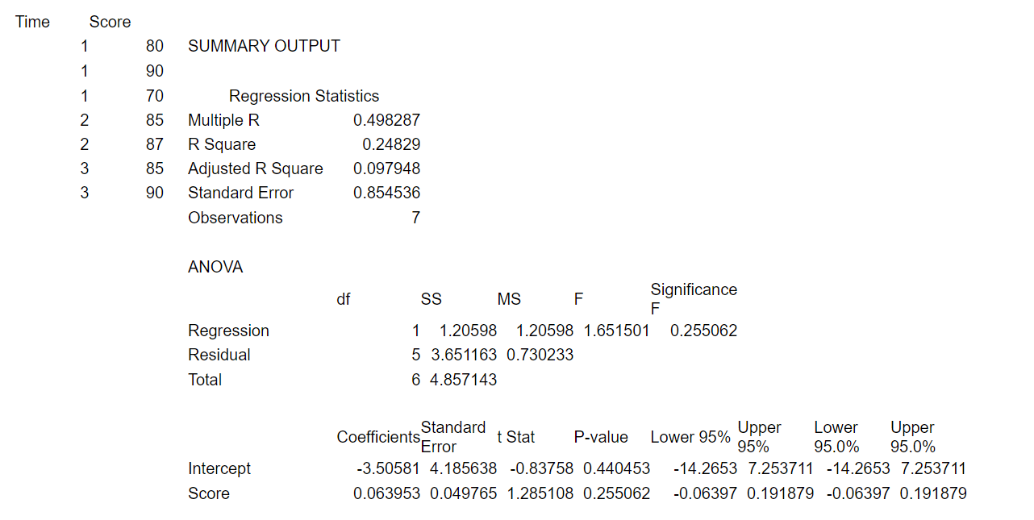1034x520 pixels.
Task: Select the Observations count cell showing 7
Action: point(415,218)
